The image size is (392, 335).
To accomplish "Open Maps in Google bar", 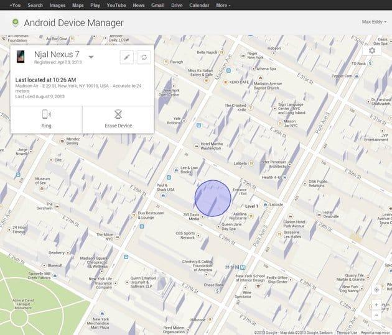I will [x=78, y=5].
